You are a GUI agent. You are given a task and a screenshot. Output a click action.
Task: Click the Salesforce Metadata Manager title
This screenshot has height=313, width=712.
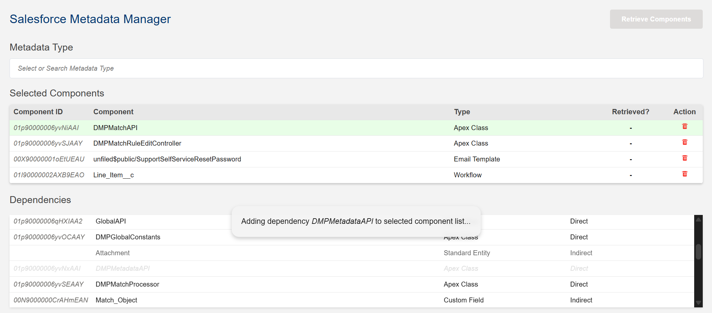pyautogui.click(x=90, y=19)
